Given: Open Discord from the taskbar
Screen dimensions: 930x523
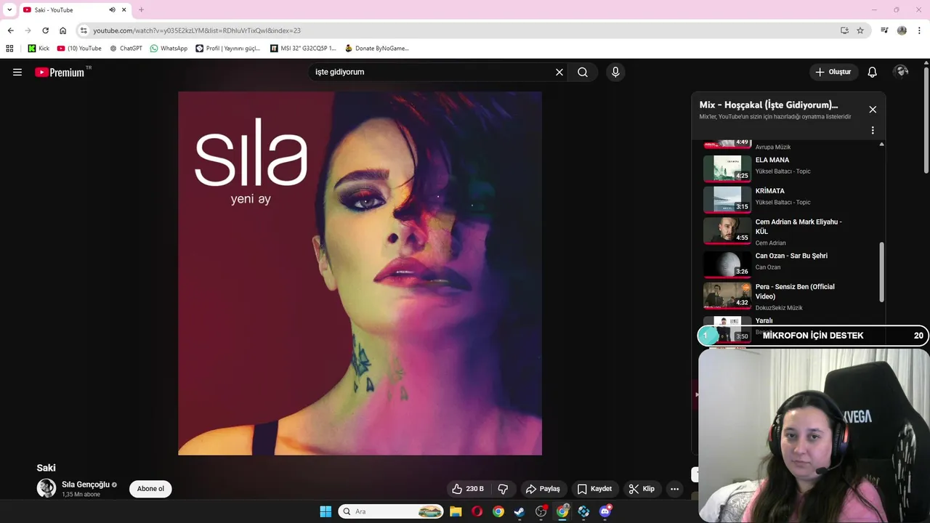Looking at the screenshot, I should [605, 511].
